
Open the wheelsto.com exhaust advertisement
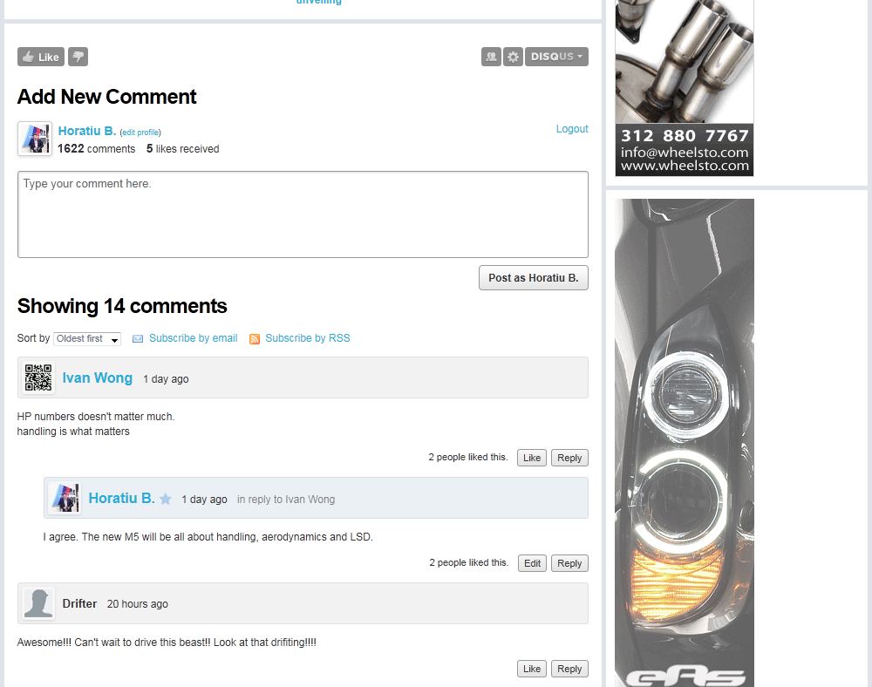pos(685,88)
